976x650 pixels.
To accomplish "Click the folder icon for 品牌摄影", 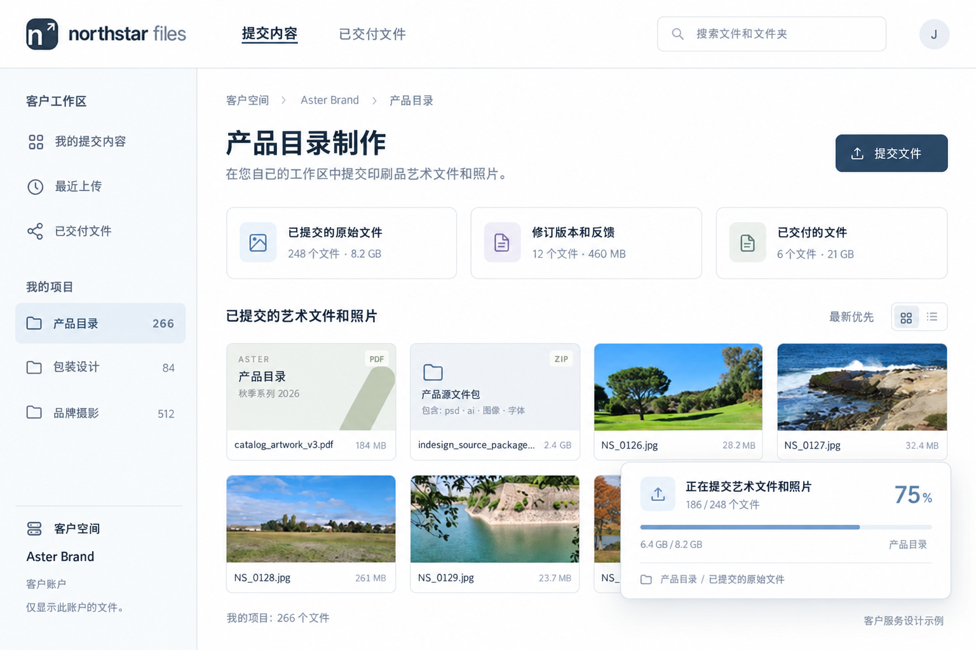I will [x=34, y=413].
